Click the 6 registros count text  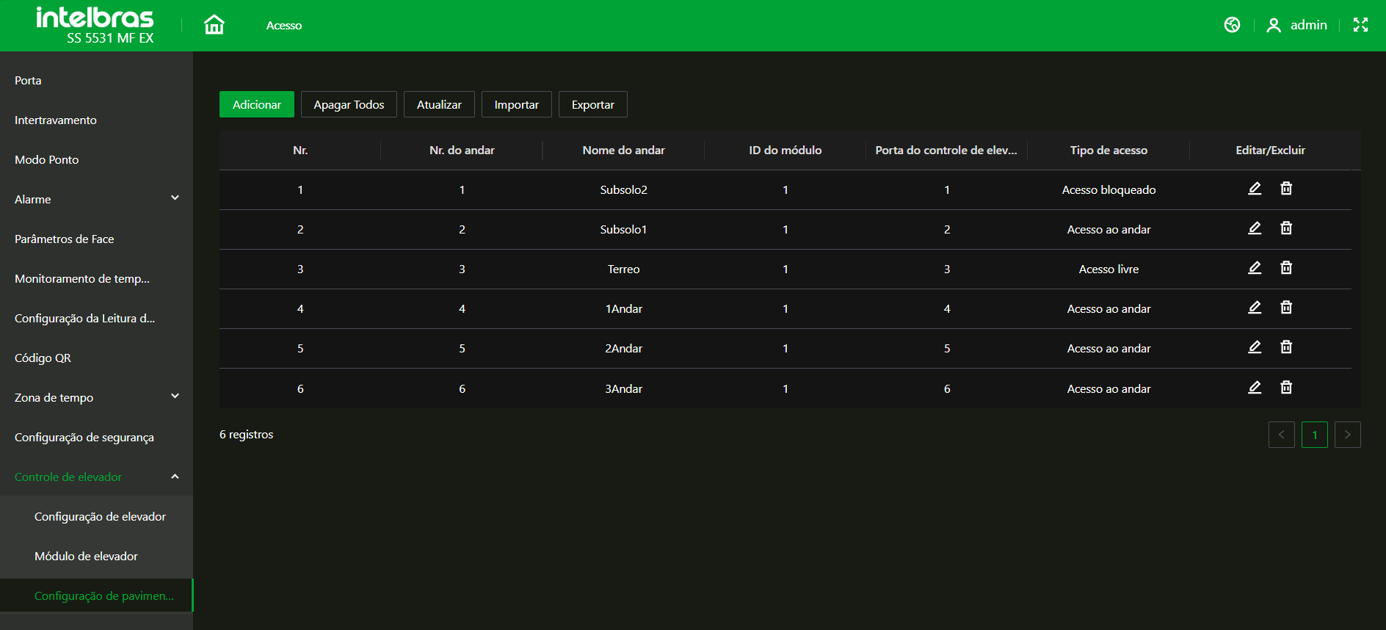coord(246,434)
